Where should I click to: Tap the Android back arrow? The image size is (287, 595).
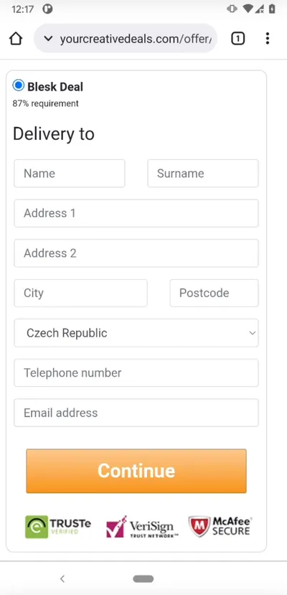62,578
